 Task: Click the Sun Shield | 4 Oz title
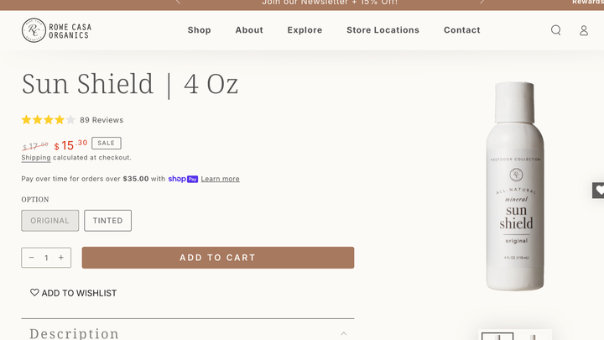click(x=130, y=84)
